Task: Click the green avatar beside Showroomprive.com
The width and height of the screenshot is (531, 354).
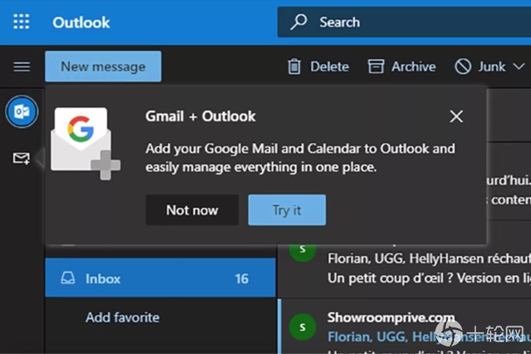Action: 303,327
